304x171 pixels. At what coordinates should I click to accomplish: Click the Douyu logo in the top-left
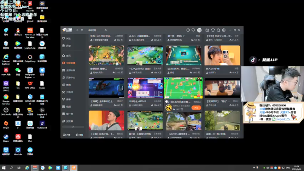coord(67,30)
